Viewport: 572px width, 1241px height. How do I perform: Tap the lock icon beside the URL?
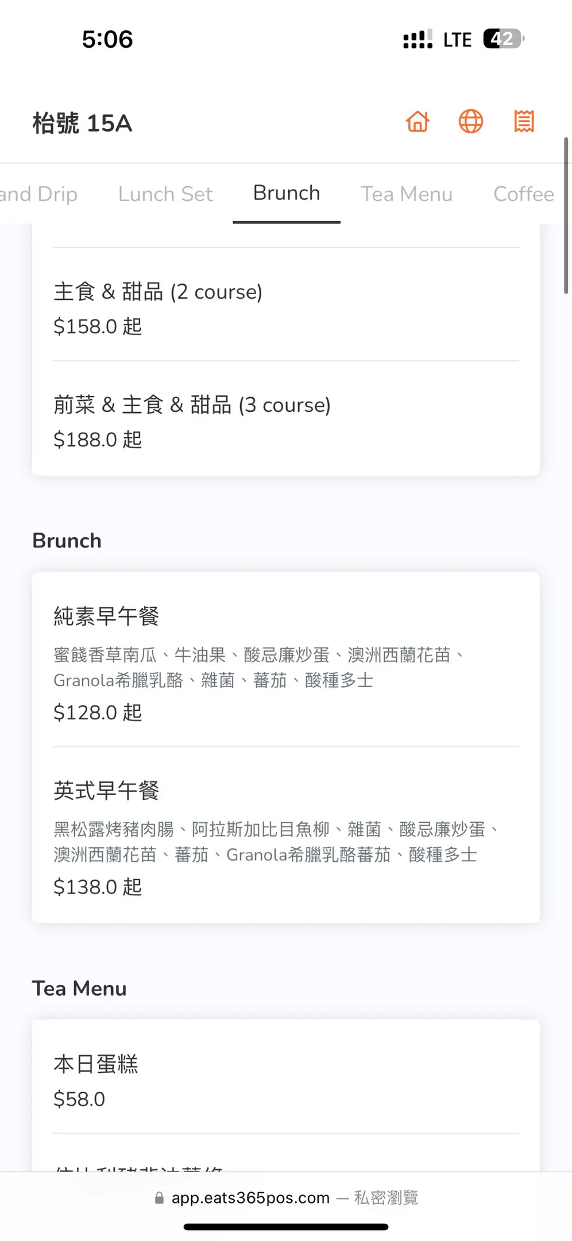tap(160, 1198)
